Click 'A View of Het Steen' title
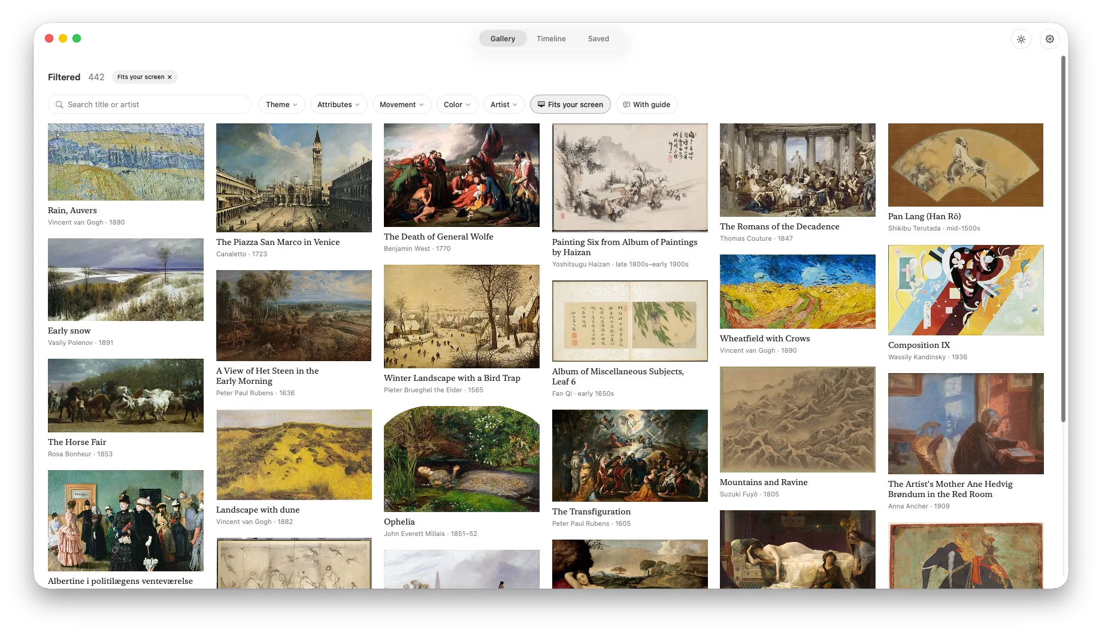This screenshot has height=633, width=1102. 268,375
